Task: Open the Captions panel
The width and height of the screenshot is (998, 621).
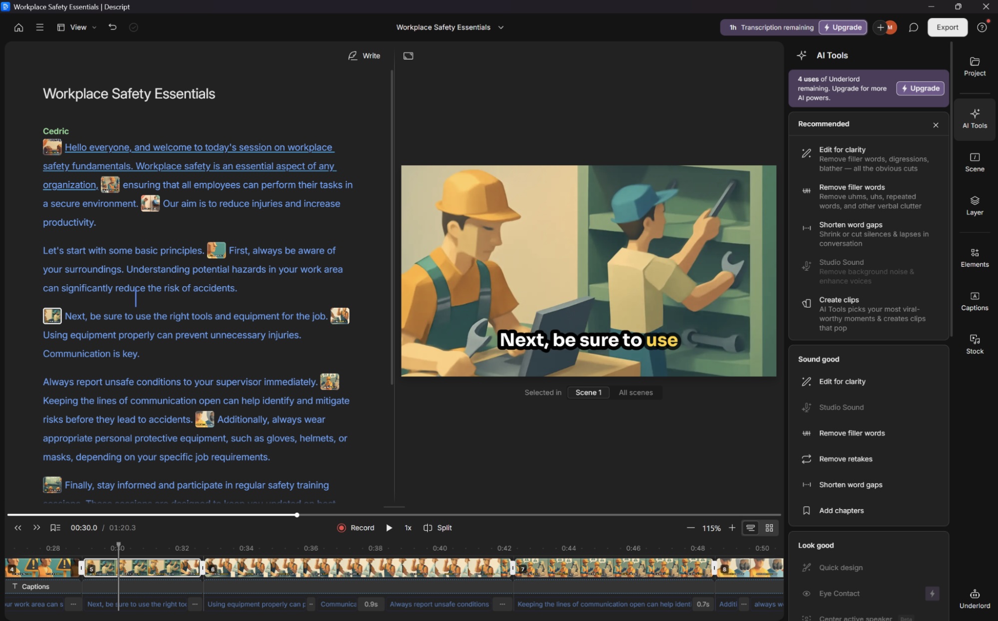Action: point(974,300)
